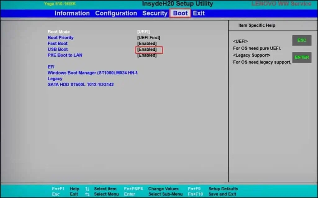Select the UEFI First value

click(x=148, y=38)
